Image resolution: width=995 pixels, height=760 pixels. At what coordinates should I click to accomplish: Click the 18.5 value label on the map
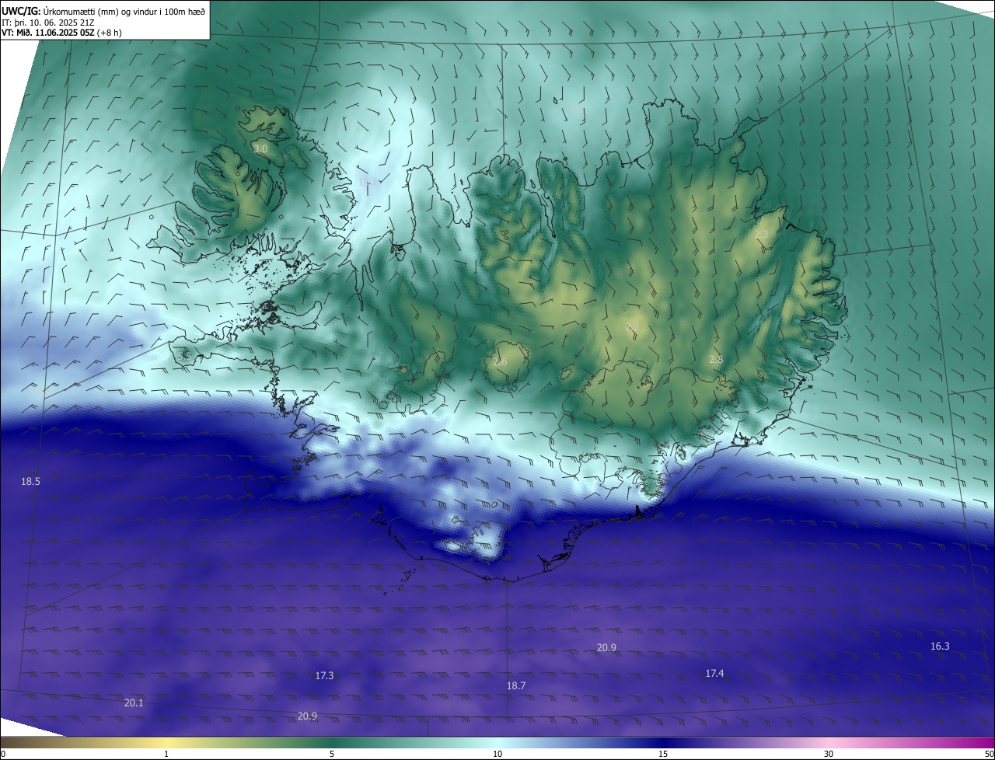[x=30, y=482]
